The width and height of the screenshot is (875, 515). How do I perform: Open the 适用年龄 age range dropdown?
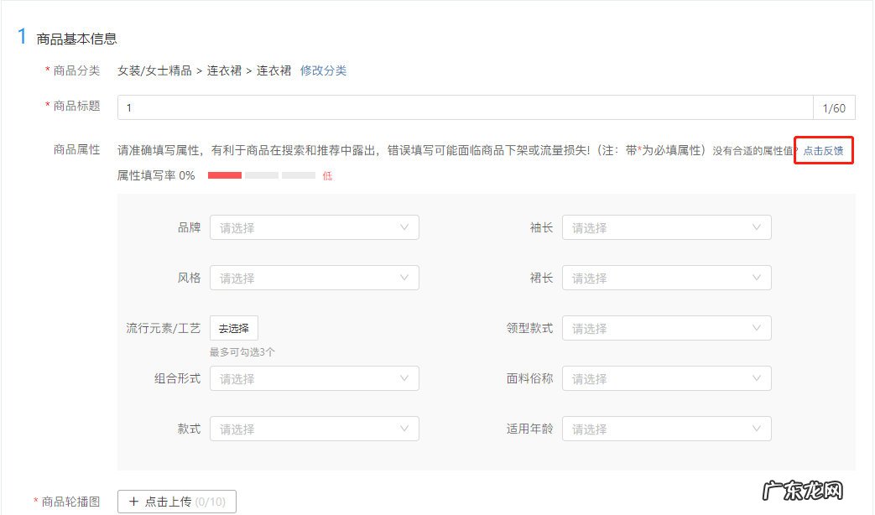667,429
